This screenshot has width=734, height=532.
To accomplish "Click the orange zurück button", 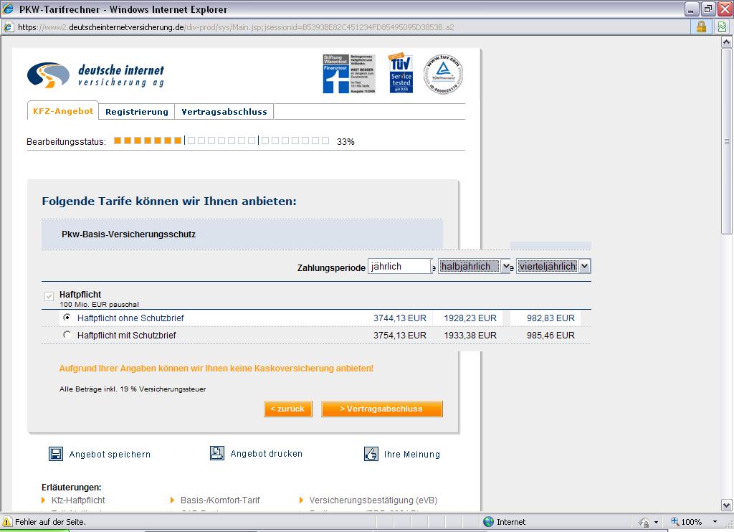I will [287, 409].
